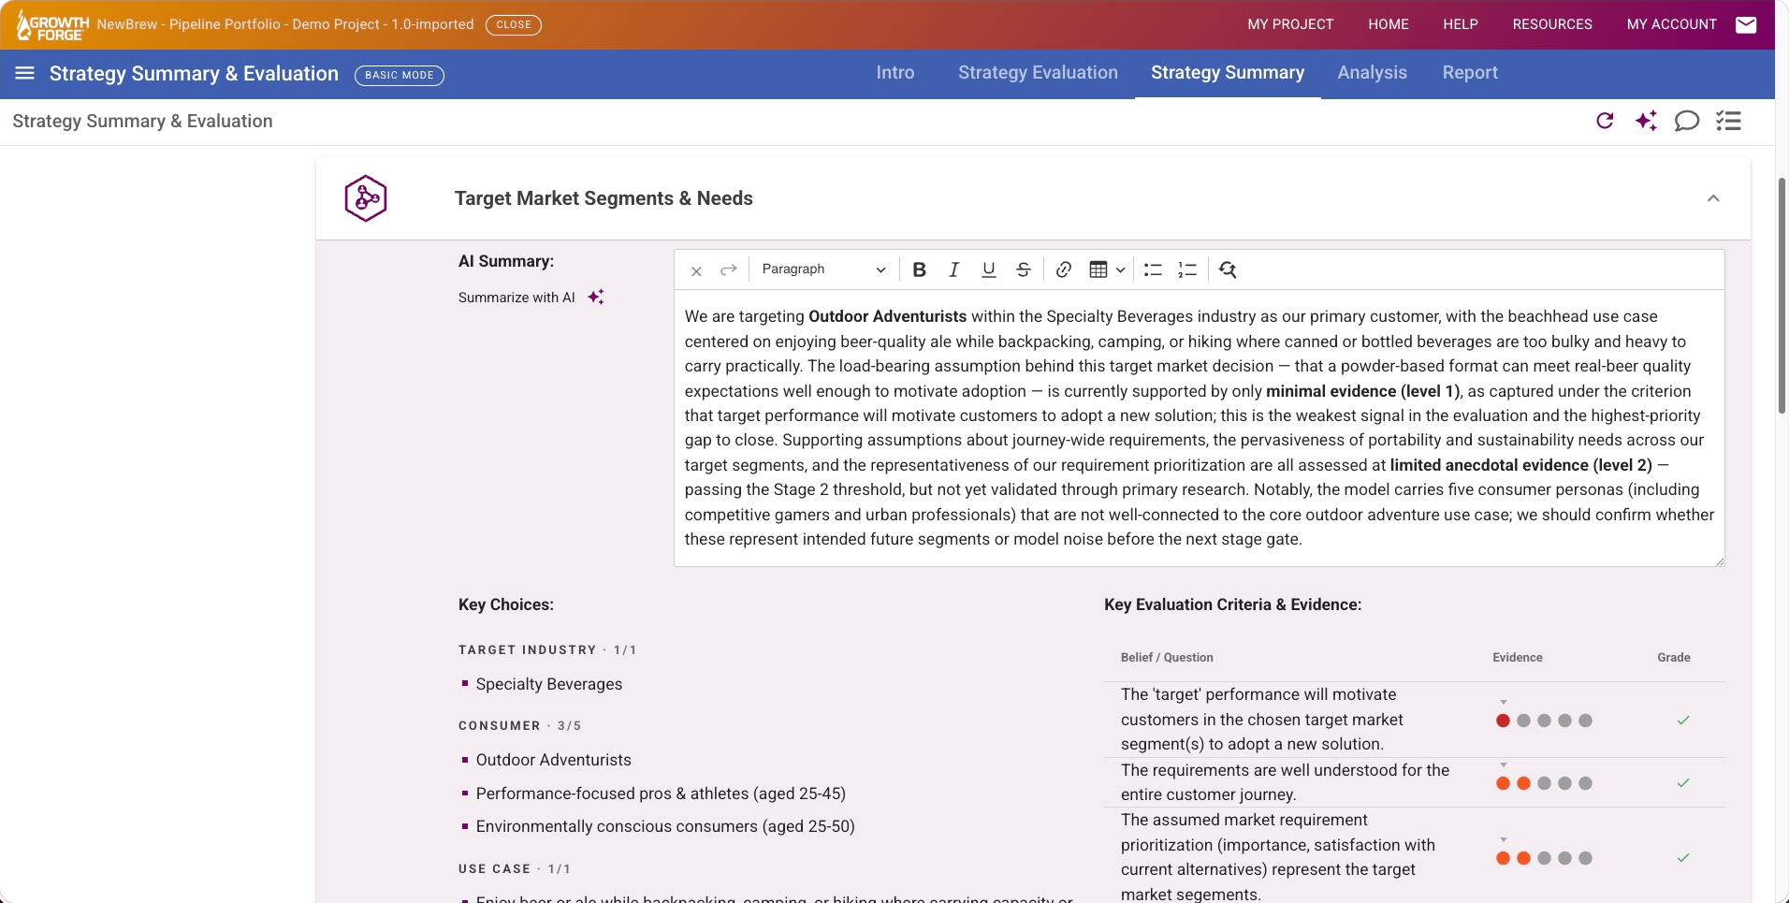Click the editor resize handle corner
1789x903 pixels.
click(1720, 561)
